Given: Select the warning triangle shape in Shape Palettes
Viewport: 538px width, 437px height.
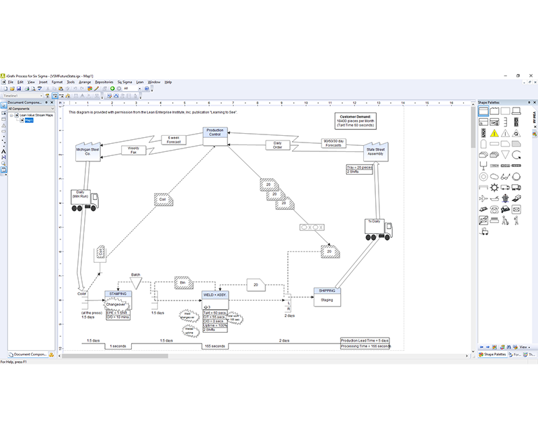Looking at the screenshot, I should click(494, 134).
